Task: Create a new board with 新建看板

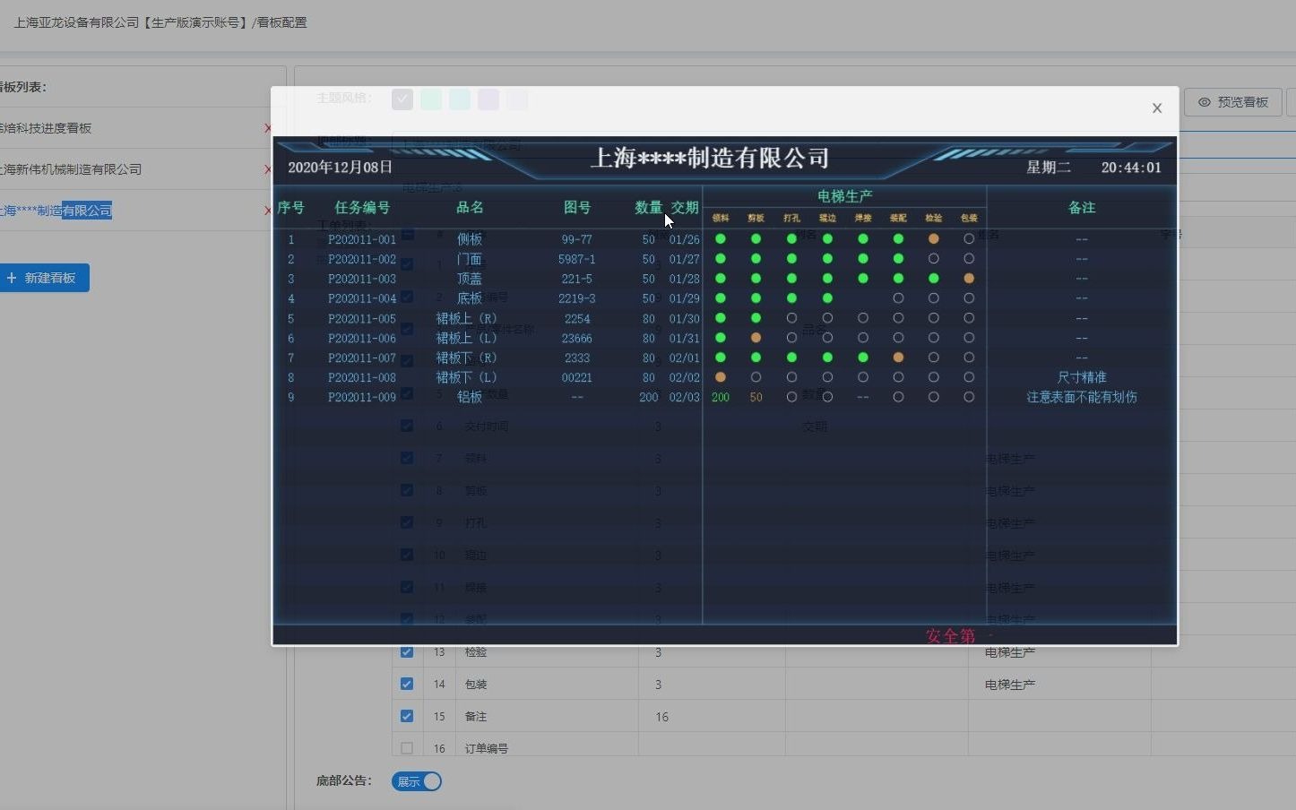Action: point(43,278)
